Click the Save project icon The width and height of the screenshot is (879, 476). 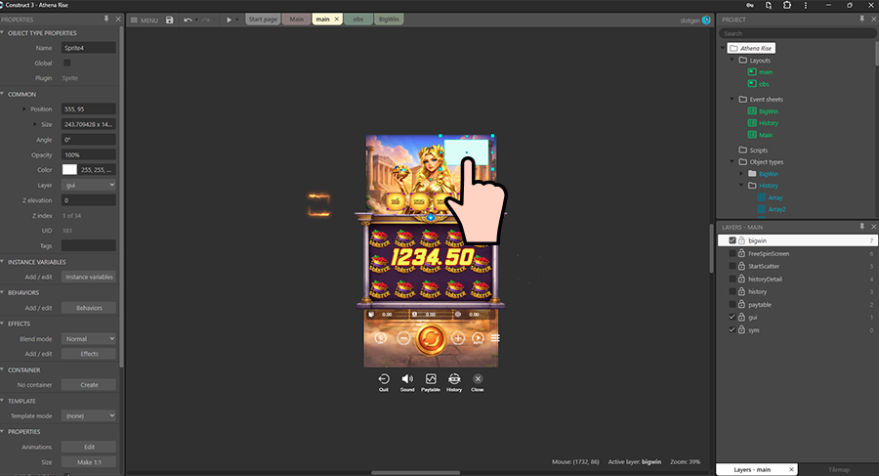pyautogui.click(x=170, y=20)
